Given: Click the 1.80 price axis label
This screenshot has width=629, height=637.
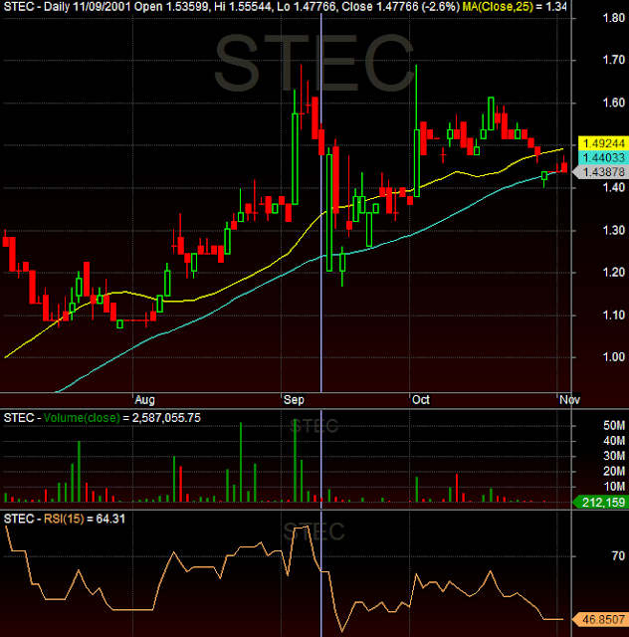Looking at the screenshot, I should coord(613,18).
